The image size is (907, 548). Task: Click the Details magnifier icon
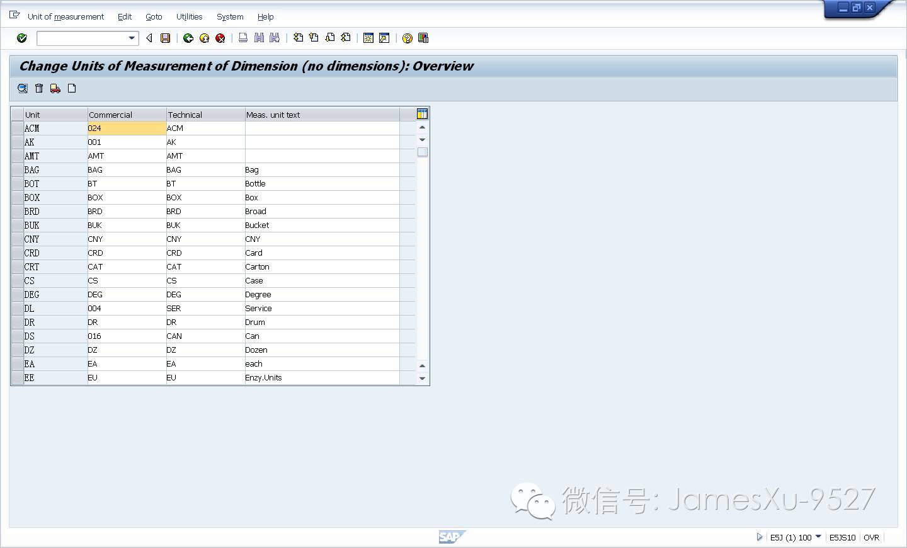coord(23,89)
